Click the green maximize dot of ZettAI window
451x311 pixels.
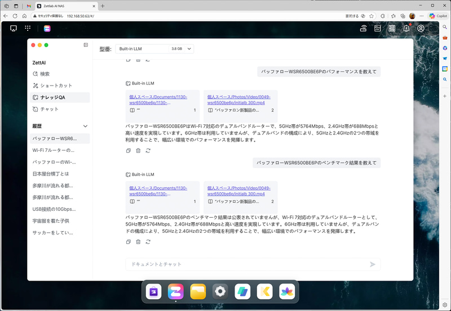(x=46, y=45)
